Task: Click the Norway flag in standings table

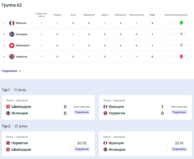Action: click(x=12, y=57)
